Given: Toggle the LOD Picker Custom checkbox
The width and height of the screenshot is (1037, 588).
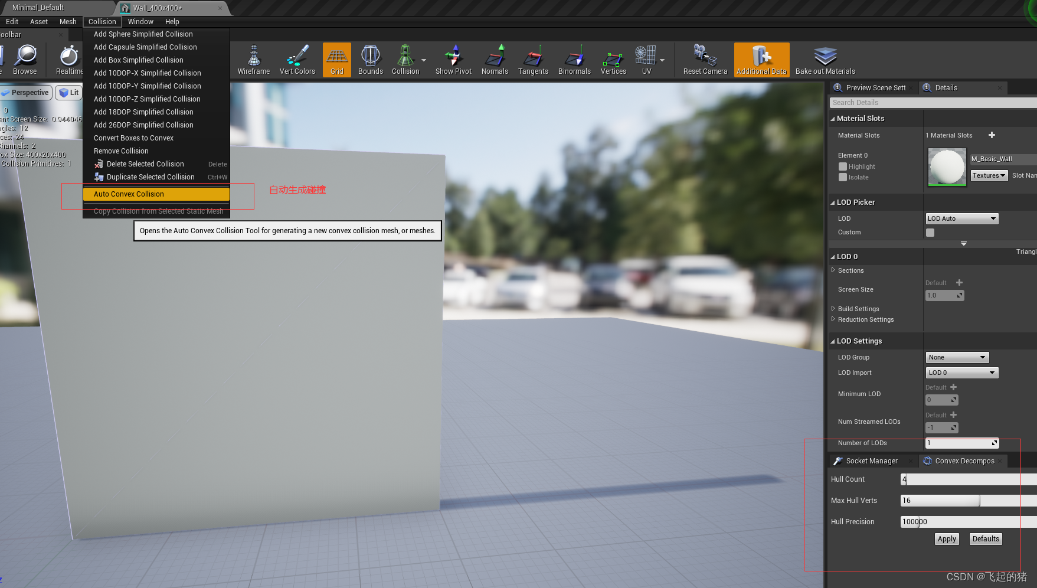Looking at the screenshot, I should 930,233.
